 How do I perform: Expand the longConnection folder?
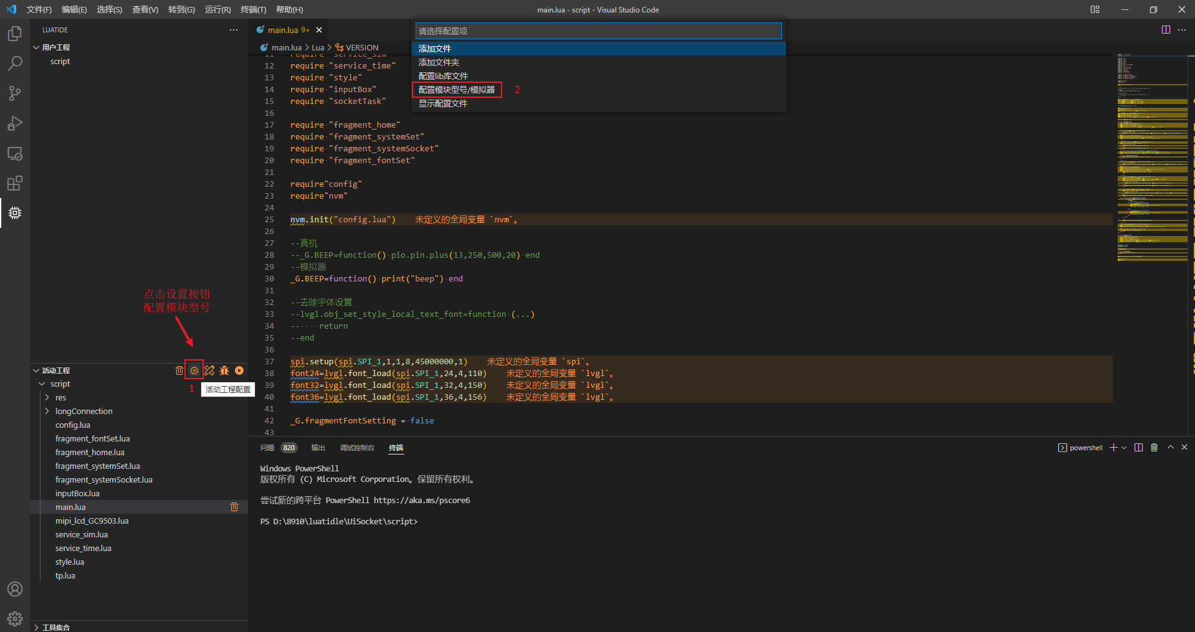click(47, 412)
